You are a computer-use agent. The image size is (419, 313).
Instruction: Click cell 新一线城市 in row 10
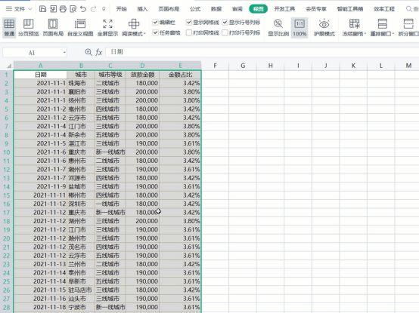(x=110, y=152)
